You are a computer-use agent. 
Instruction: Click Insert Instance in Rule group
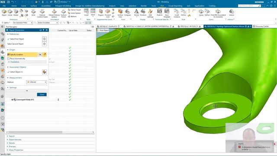[x=177, y=13]
